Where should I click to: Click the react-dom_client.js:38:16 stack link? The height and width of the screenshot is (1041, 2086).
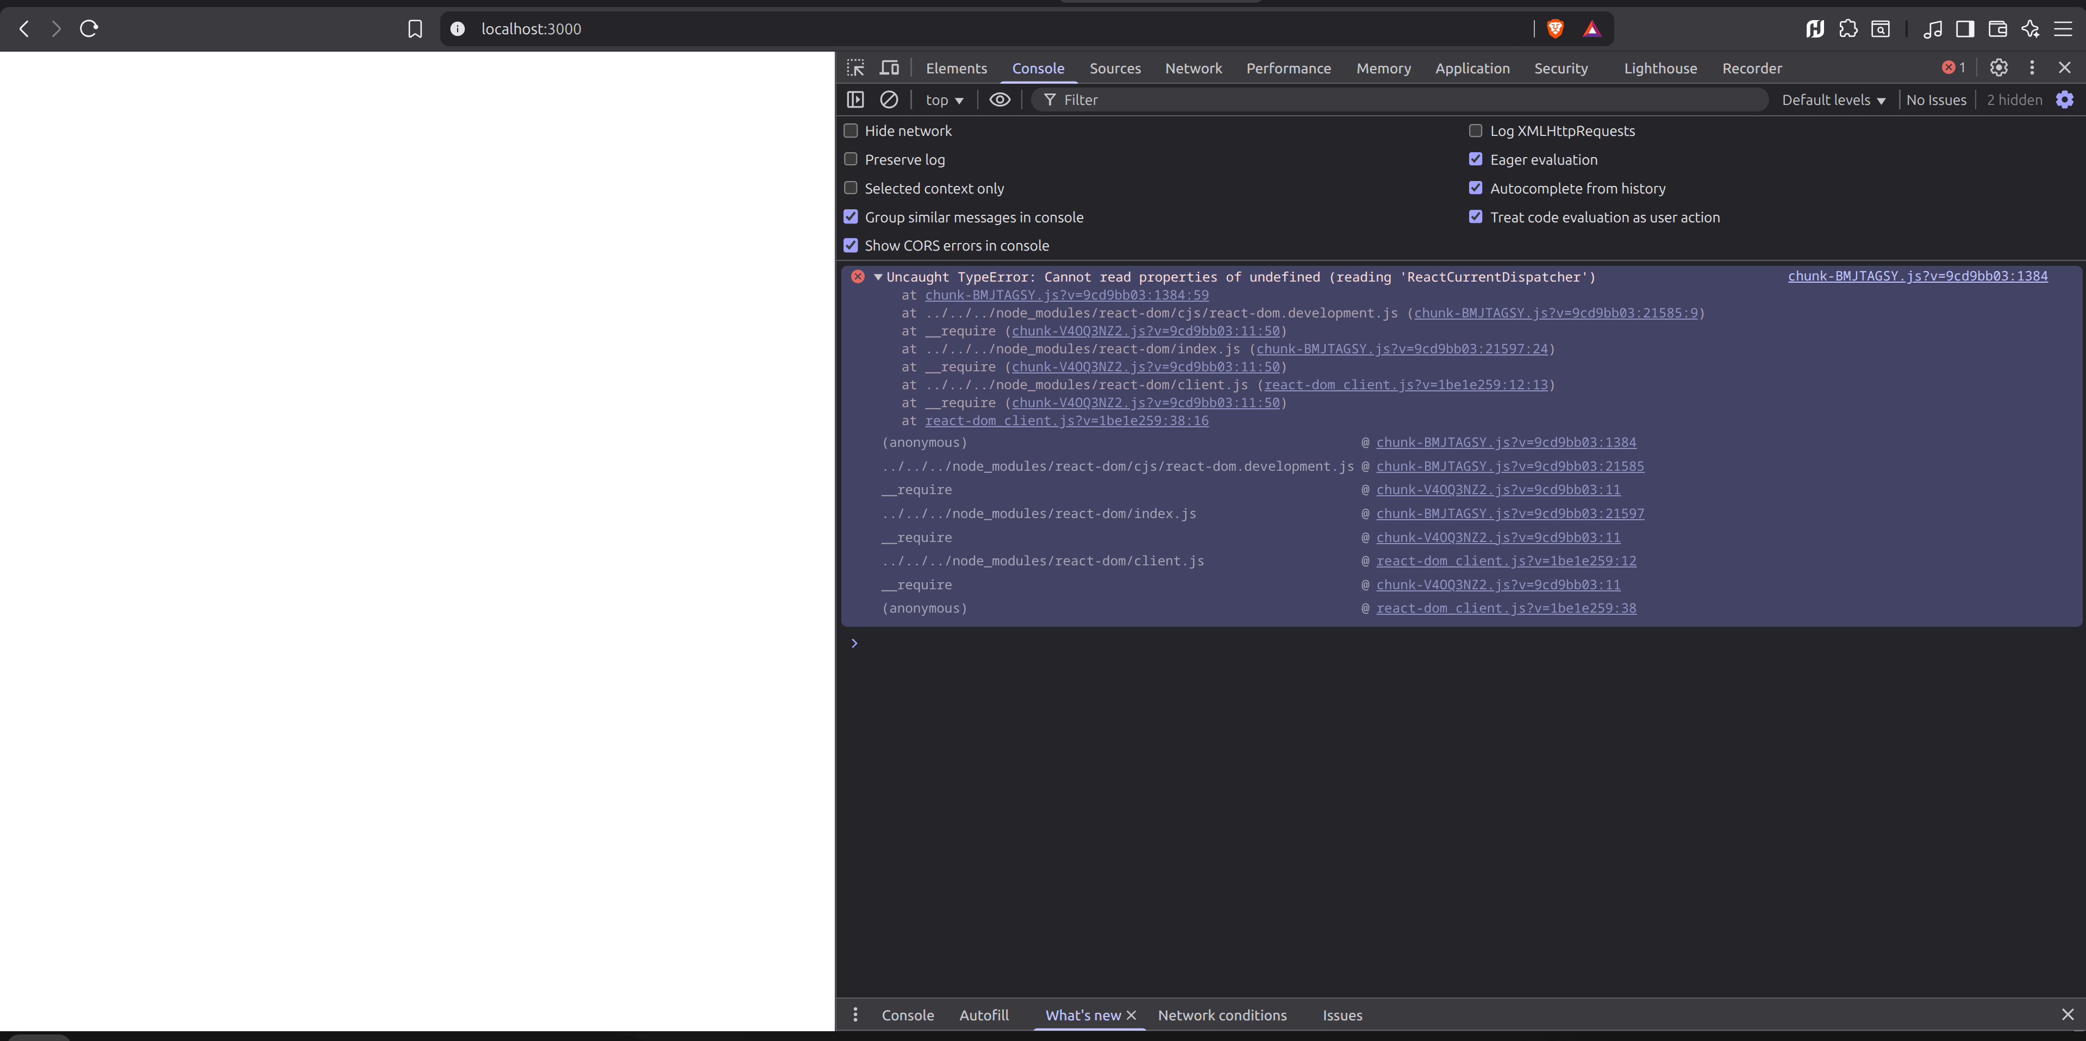(1066, 420)
